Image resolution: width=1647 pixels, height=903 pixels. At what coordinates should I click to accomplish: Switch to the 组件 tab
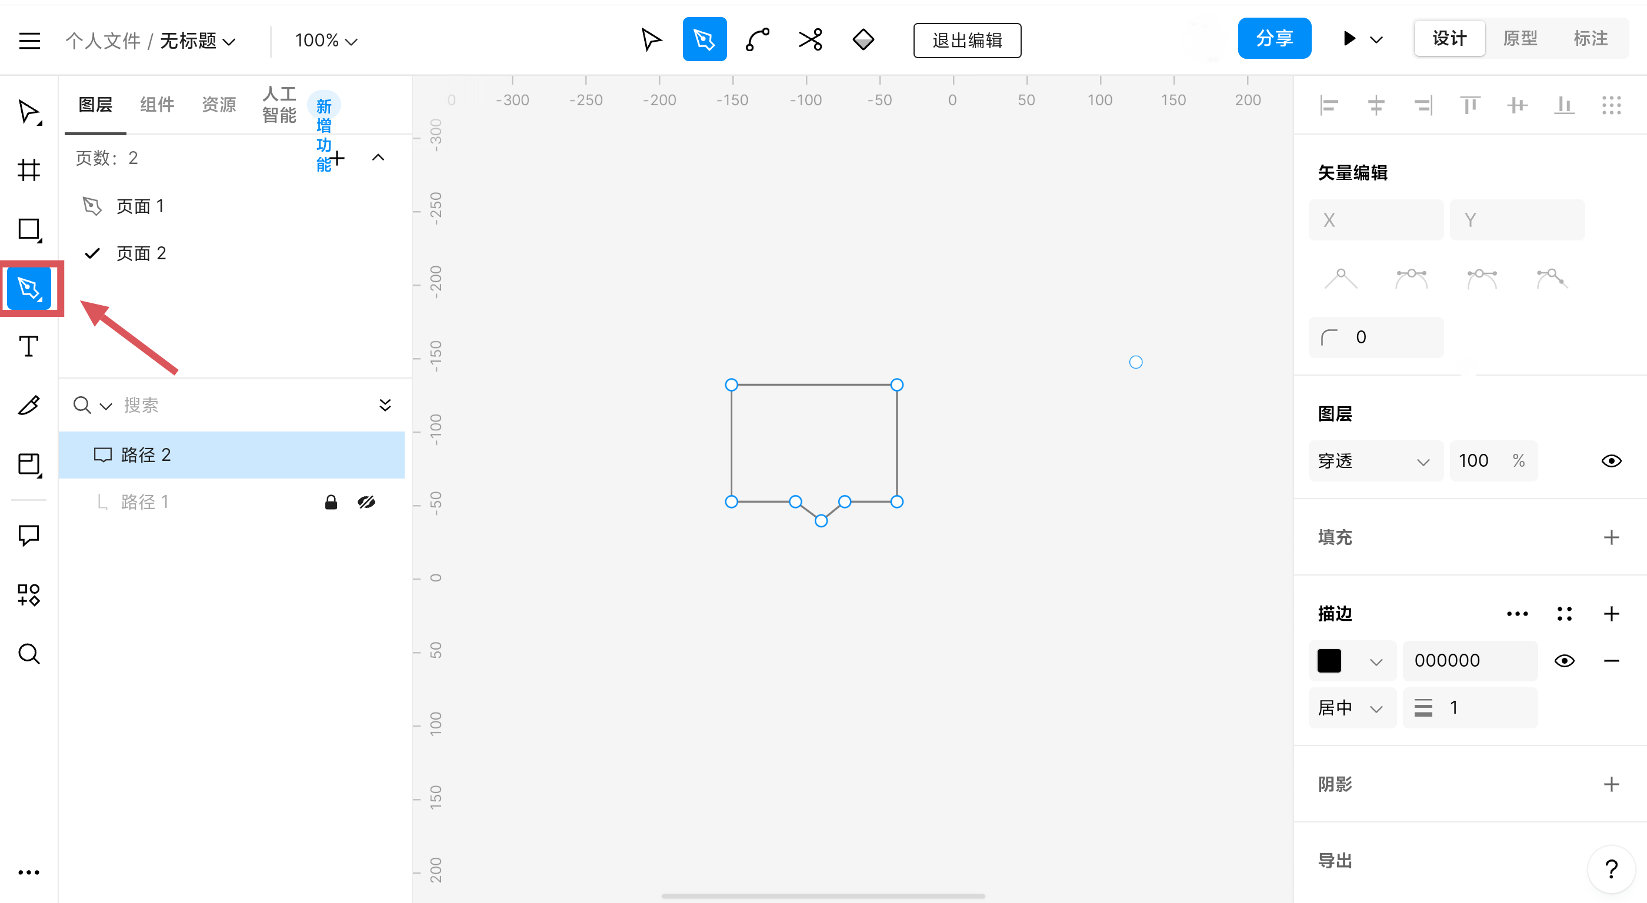156,105
